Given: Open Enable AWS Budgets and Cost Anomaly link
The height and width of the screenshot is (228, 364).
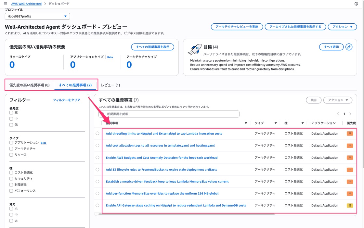Looking at the screenshot, I should pos(162,158).
